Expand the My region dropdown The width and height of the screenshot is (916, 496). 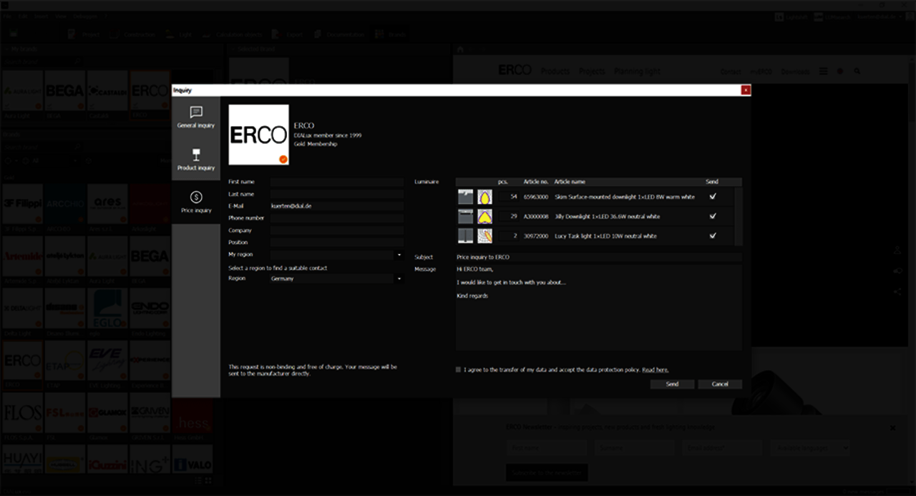399,255
